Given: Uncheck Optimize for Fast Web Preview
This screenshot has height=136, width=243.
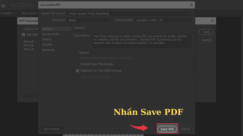Looking at the screenshot, I should (x=77, y=71).
